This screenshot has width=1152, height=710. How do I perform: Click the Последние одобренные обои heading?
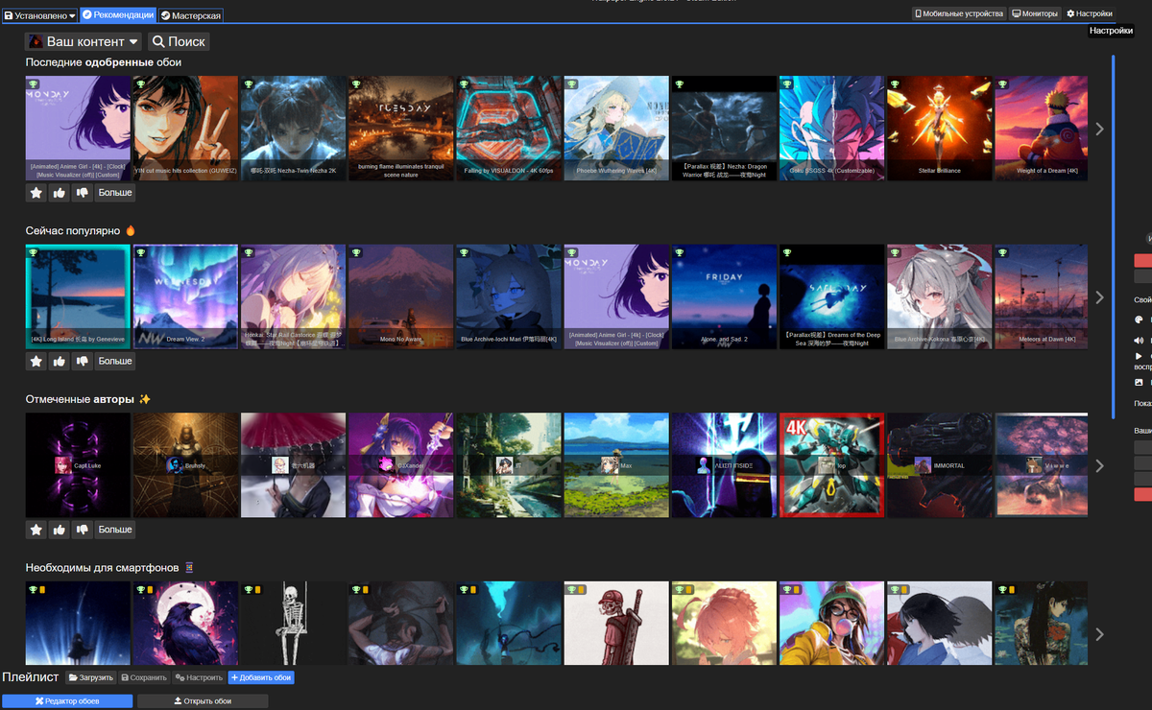104,62
